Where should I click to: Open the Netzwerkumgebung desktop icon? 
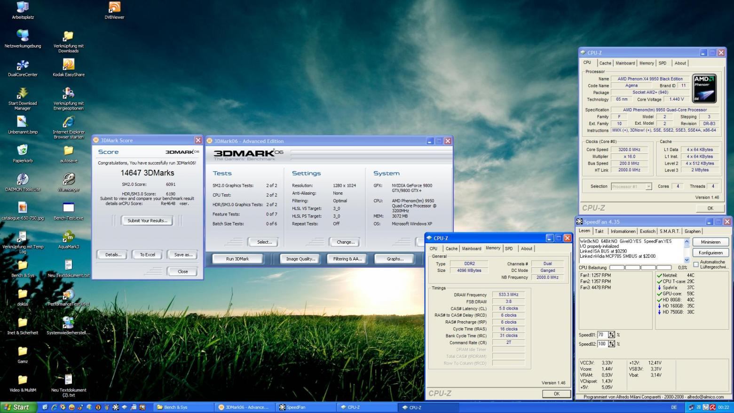point(23,39)
